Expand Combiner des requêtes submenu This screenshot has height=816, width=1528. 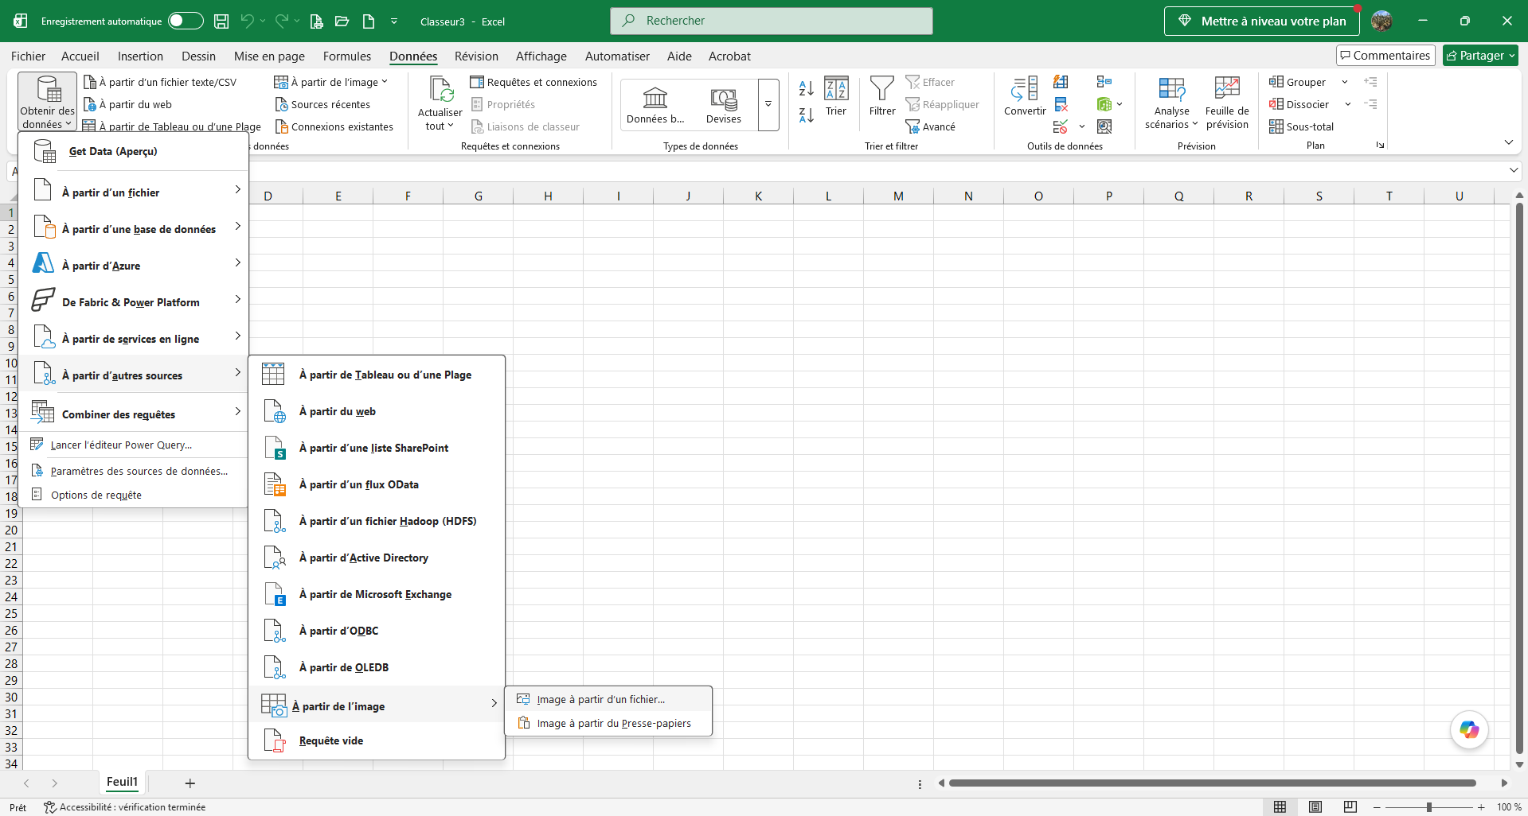133,414
